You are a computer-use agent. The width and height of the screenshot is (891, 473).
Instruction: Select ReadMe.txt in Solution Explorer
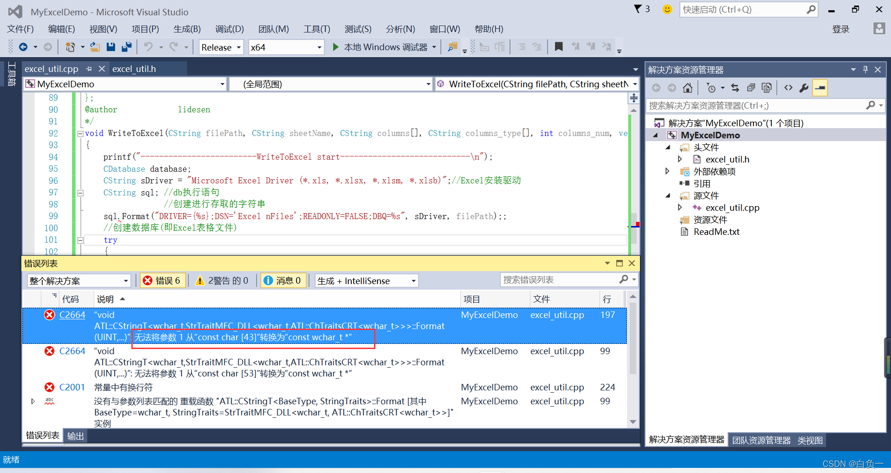pyautogui.click(x=716, y=232)
